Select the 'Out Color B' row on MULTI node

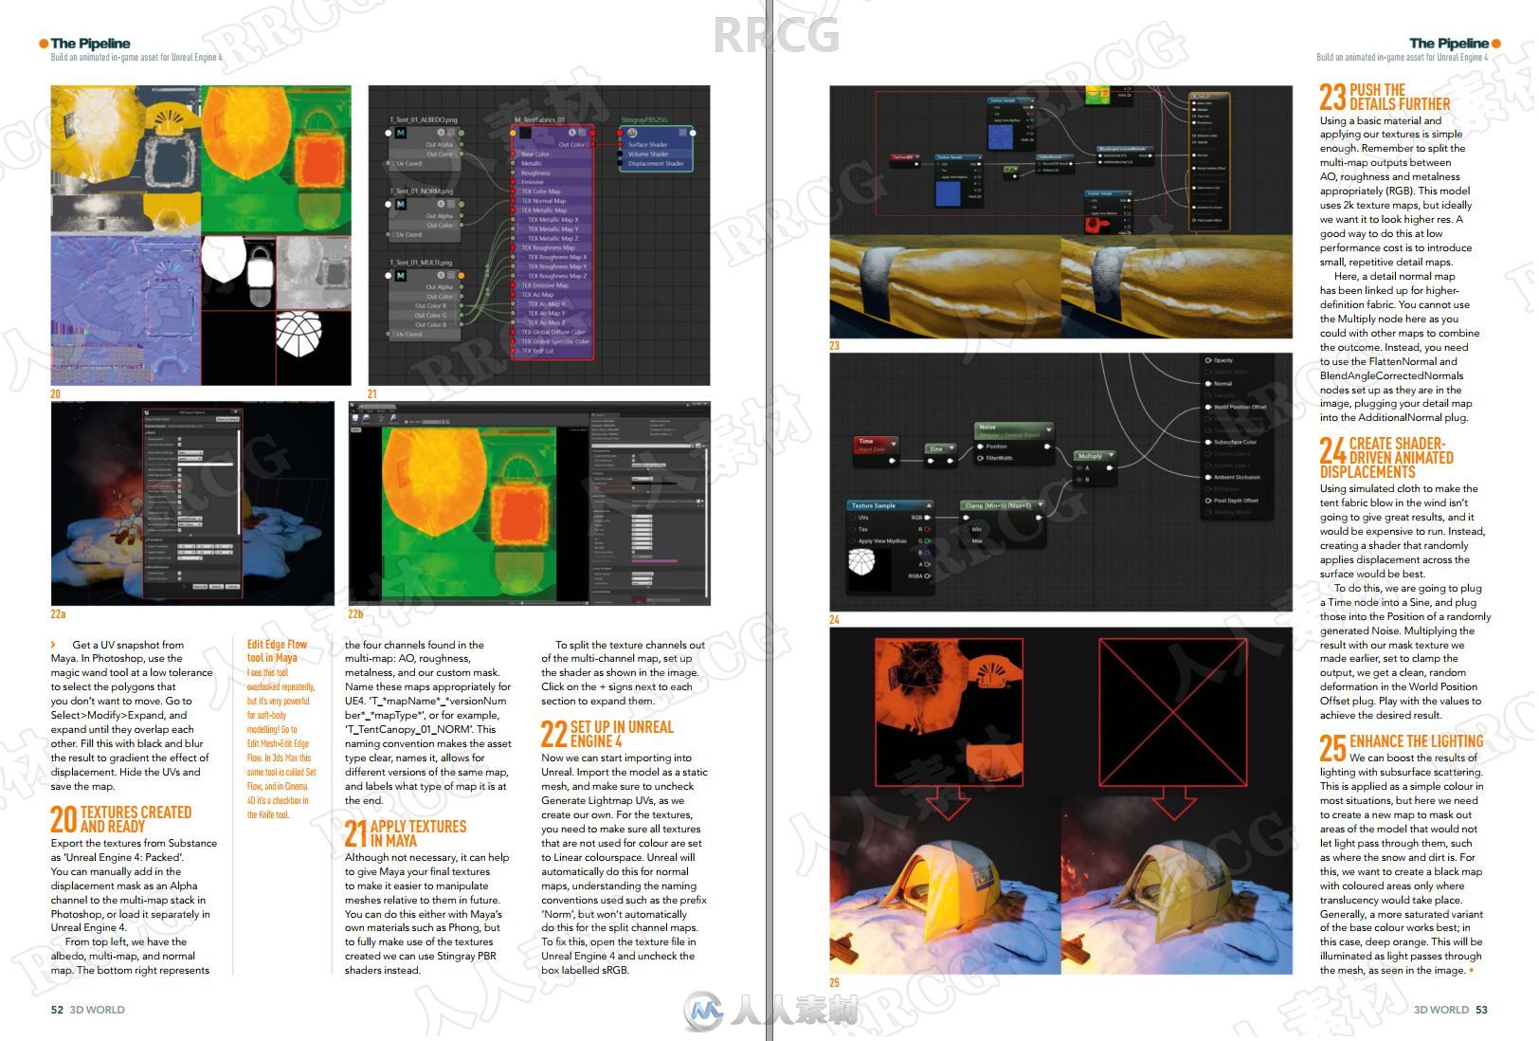(x=425, y=324)
